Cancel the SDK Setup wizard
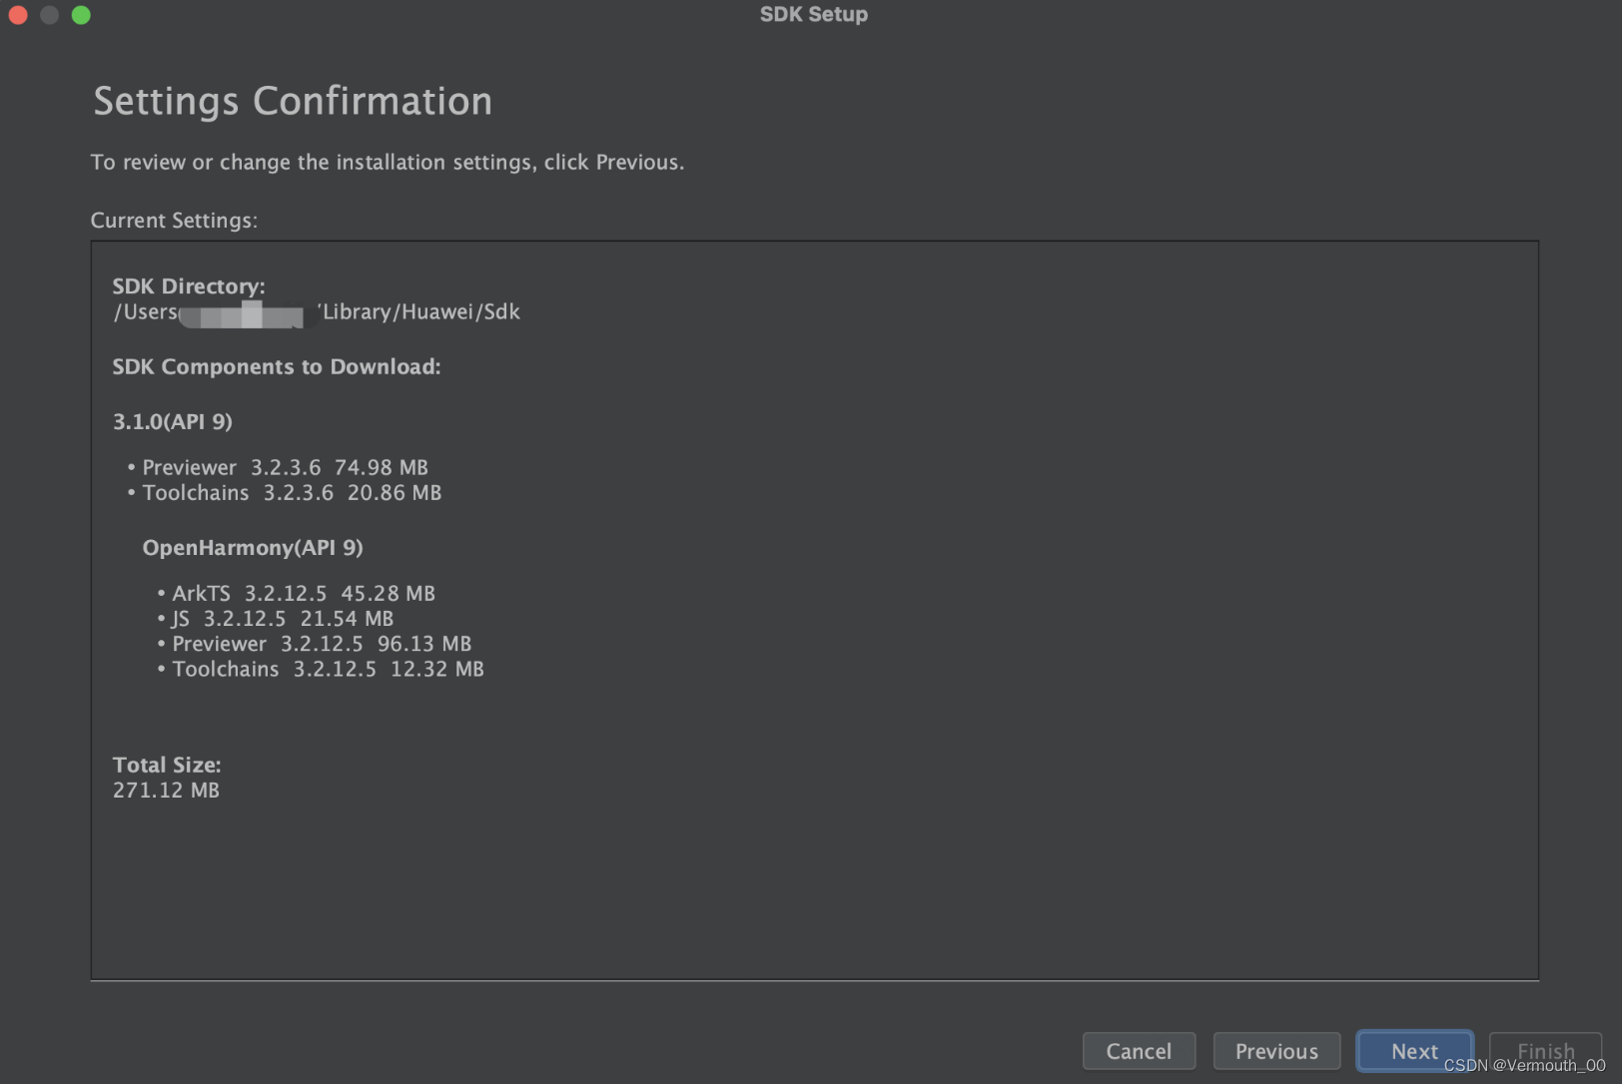Image resolution: width=1622 pixels, height=1084 pixels. point(1139,1051)
